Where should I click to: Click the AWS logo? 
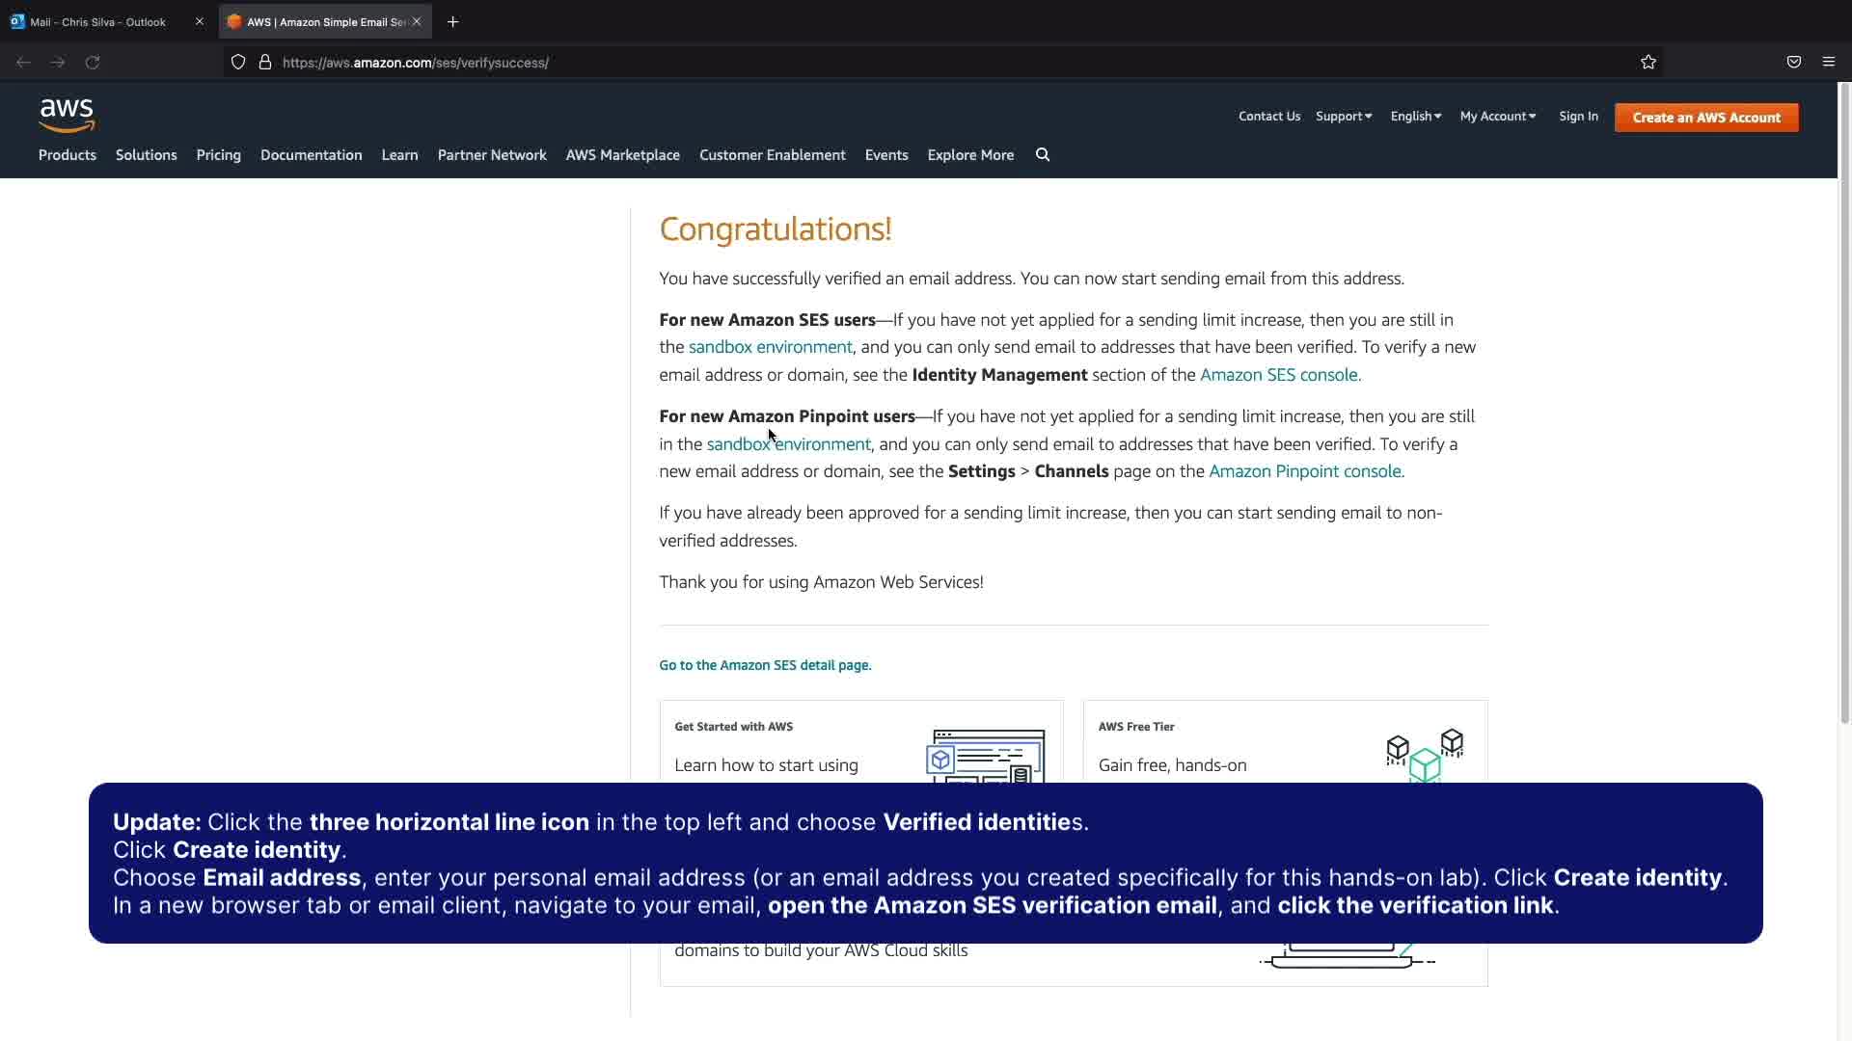pos(67,116)
